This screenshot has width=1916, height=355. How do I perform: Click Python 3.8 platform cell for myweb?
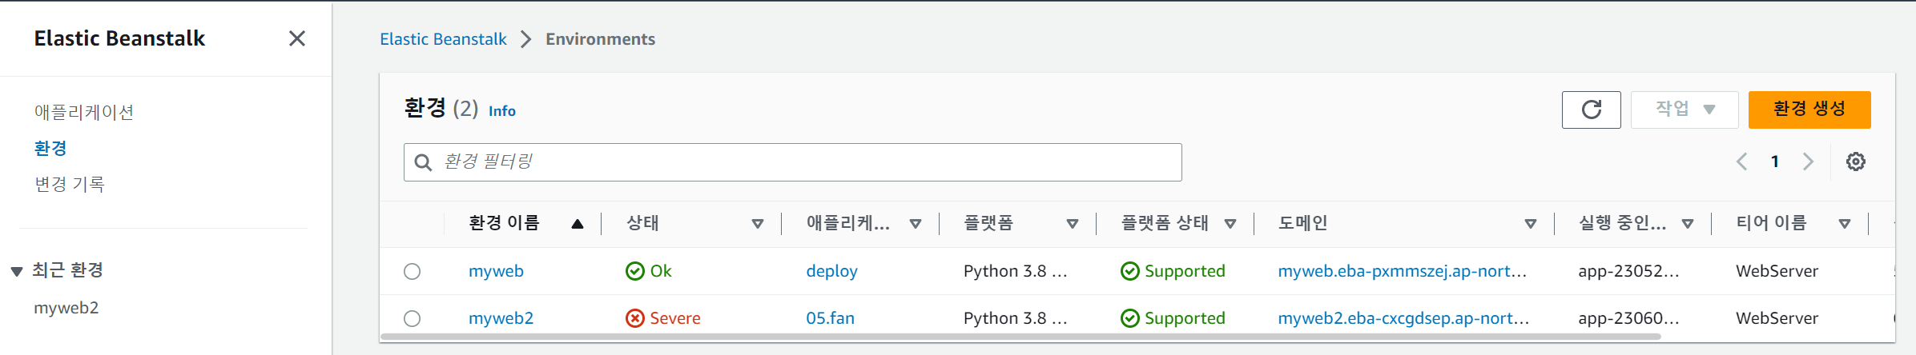coord(1015,271)
